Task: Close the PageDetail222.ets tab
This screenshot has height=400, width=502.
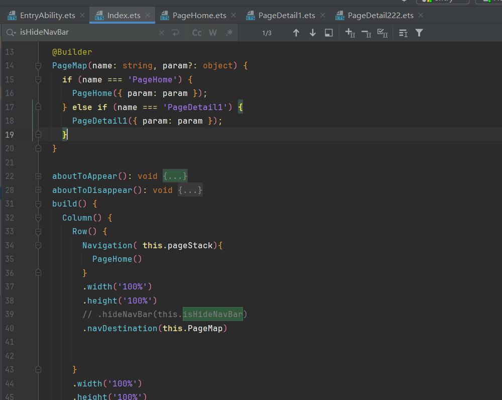Action: click(421, 15)
